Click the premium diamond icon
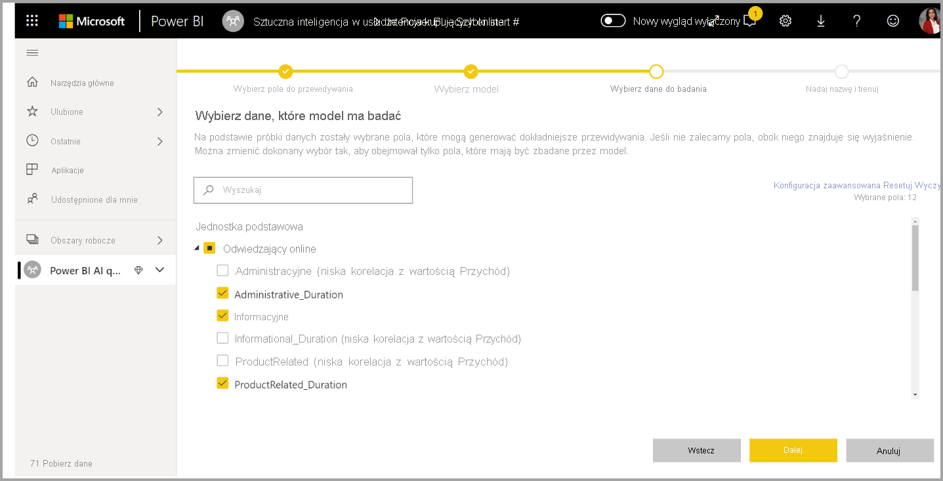This screenshot has width=943, height=481. (x=138, y=270)
